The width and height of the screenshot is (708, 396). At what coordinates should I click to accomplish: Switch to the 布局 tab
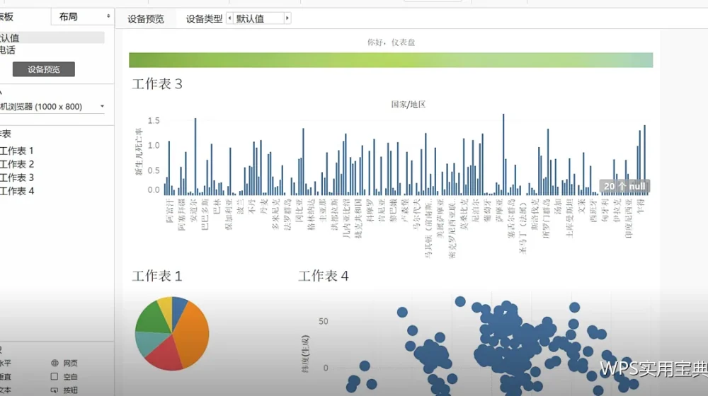tap(68, 17)
